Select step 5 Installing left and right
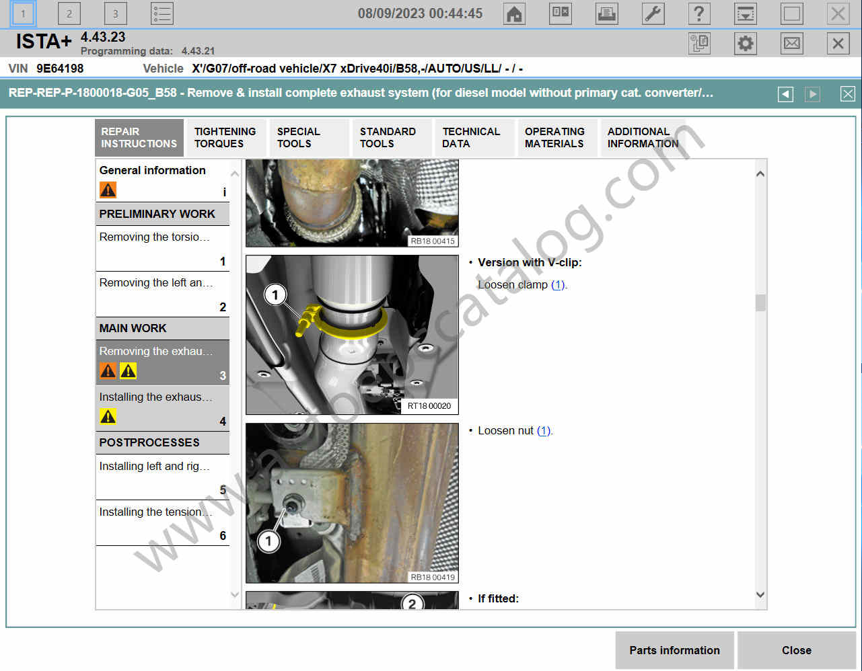This screenshot has width=862, height=671. click(162, 477)
